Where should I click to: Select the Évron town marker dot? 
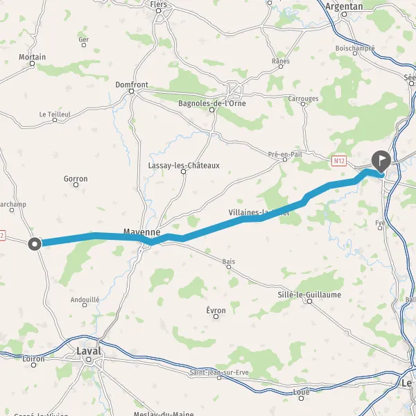click(x=216, y=316)
